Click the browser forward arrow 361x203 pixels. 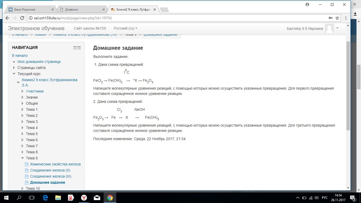[15, 18]
